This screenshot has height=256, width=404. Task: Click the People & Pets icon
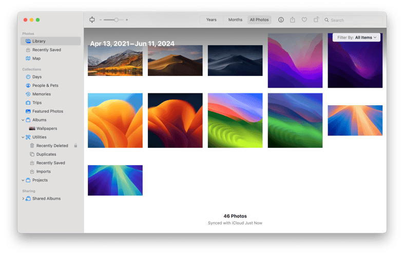tap(28, 86)
